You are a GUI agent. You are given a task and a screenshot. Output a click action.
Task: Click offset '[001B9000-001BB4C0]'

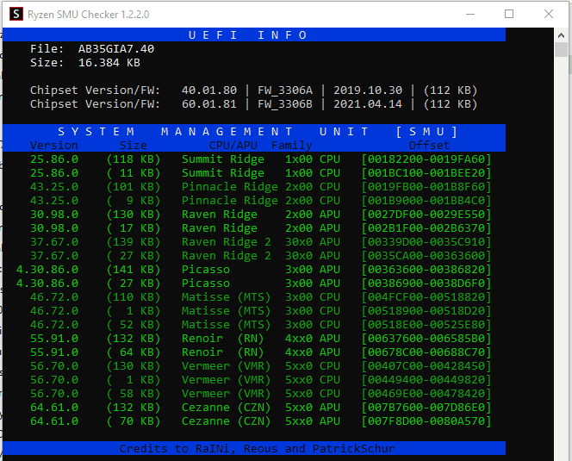(x=426, y=201)
